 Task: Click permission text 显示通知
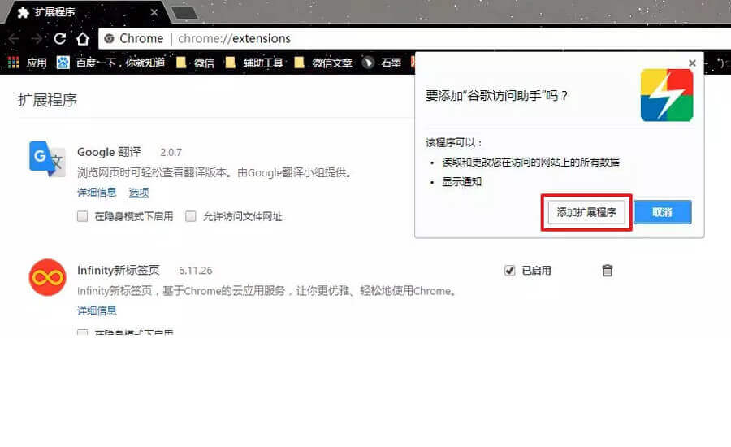[x=462, y=181]
